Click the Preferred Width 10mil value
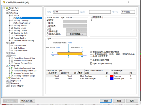This screenshot has height=105, width=141. pyautogui.click(x=70, y=43)
